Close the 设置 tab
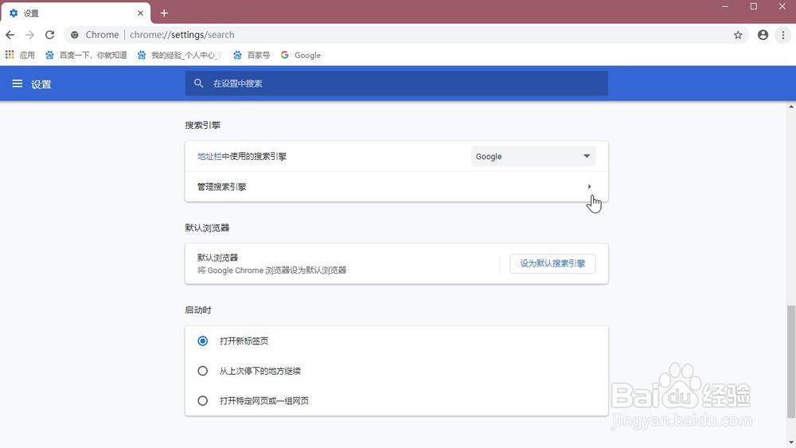Viewport: 796px width, 448px height. (141, 14)
